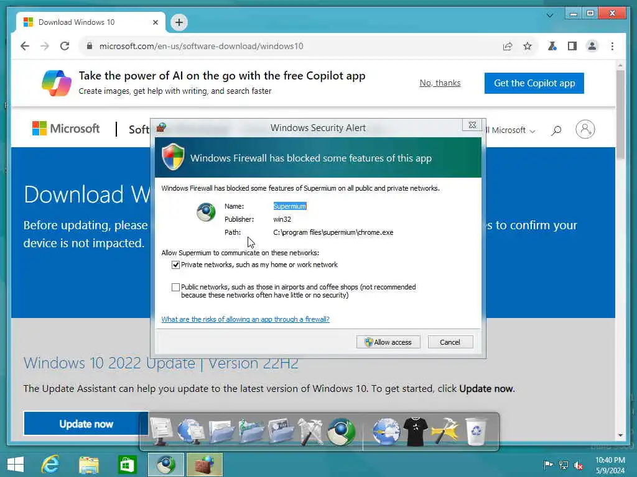Click the Copilot logo in the banner
This screenshot has height=477, width=637.
click(57, 83)
